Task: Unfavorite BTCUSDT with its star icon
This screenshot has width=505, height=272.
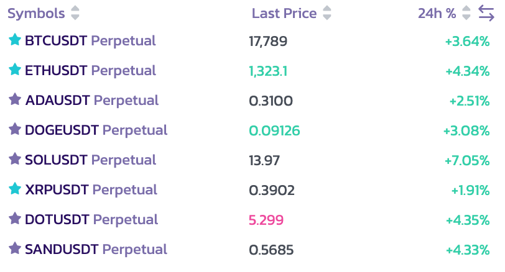Action: 15,40
